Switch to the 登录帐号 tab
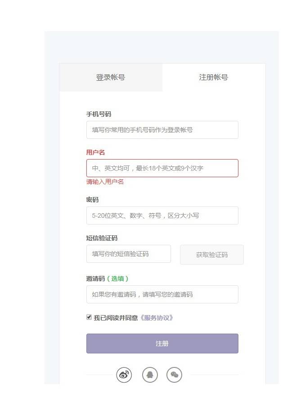Viewport: 305px width, 417px height. 111,78
